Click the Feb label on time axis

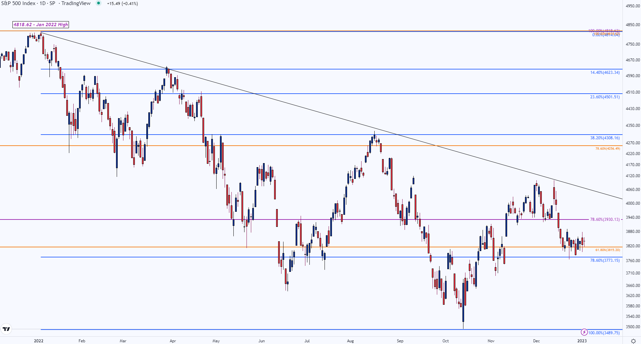click(x=82, y=341)
